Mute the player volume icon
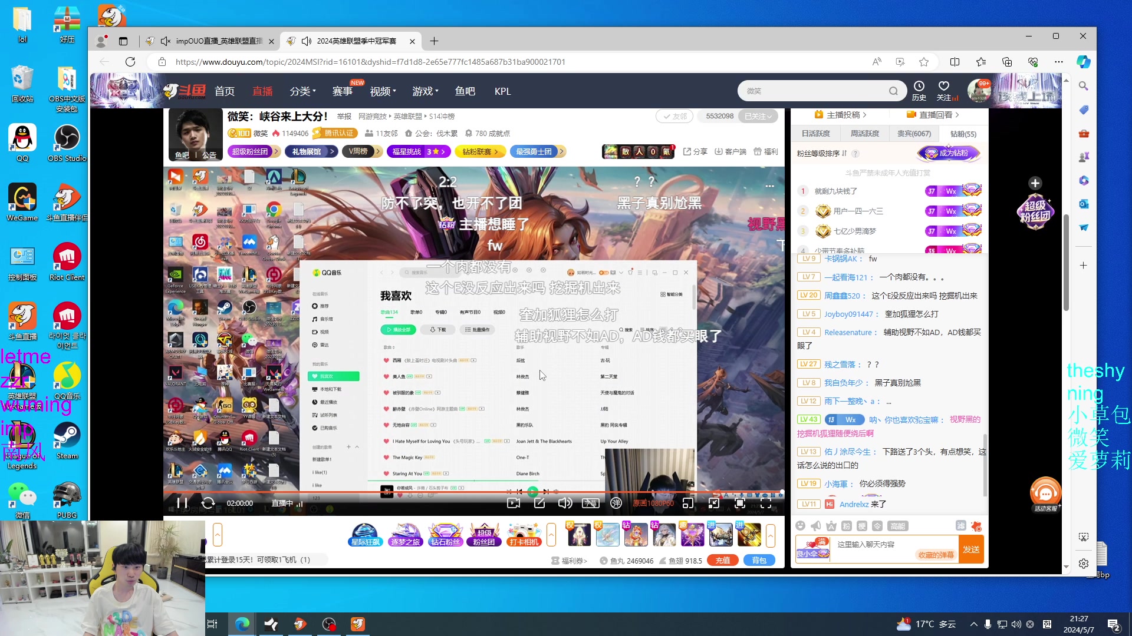The image size is (1132, 636). click(x=565, y=503)
